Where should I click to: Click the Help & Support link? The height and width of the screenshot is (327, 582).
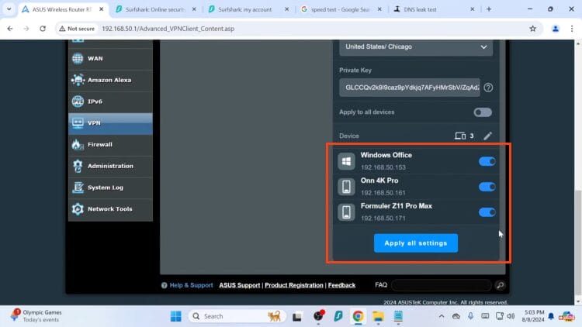click(x=191, y=285)
